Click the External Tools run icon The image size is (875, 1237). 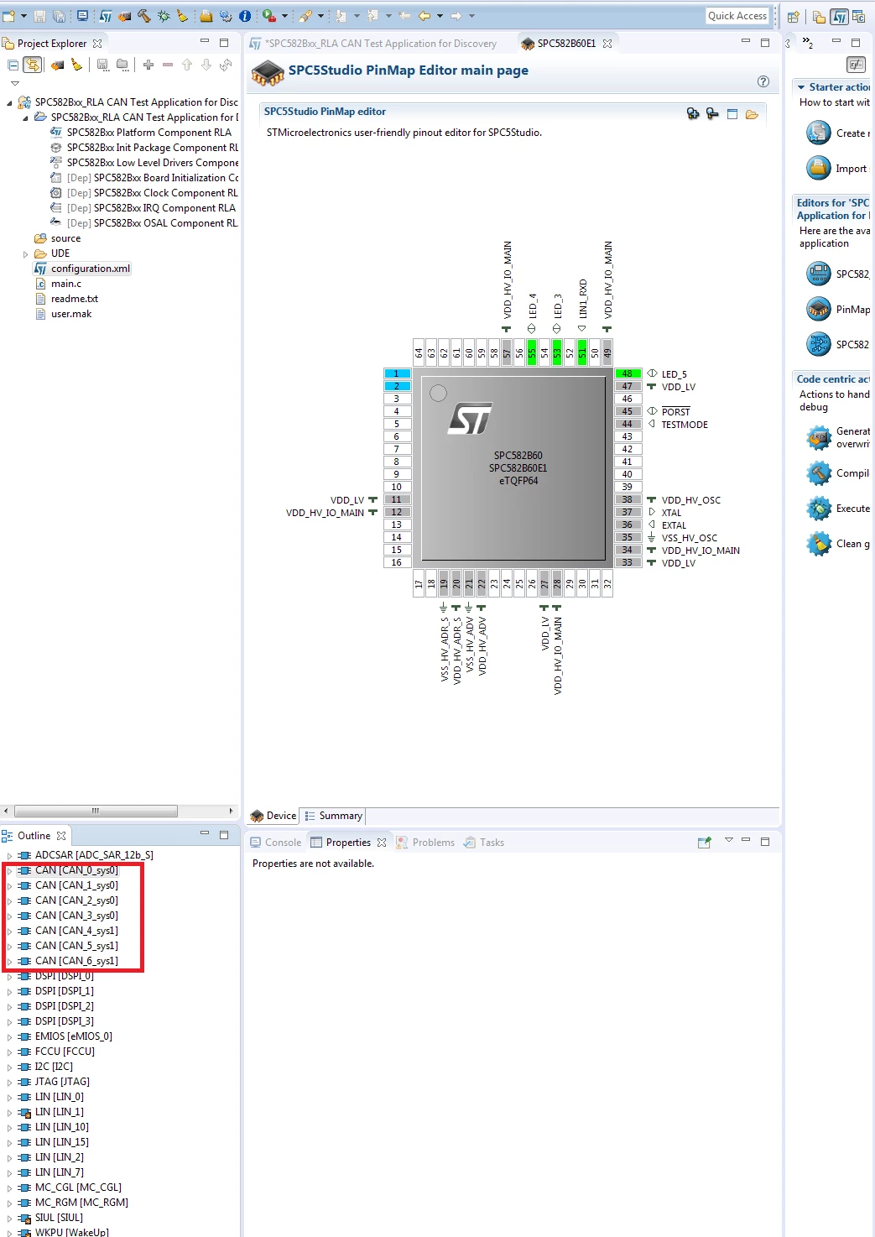point(268,16)
